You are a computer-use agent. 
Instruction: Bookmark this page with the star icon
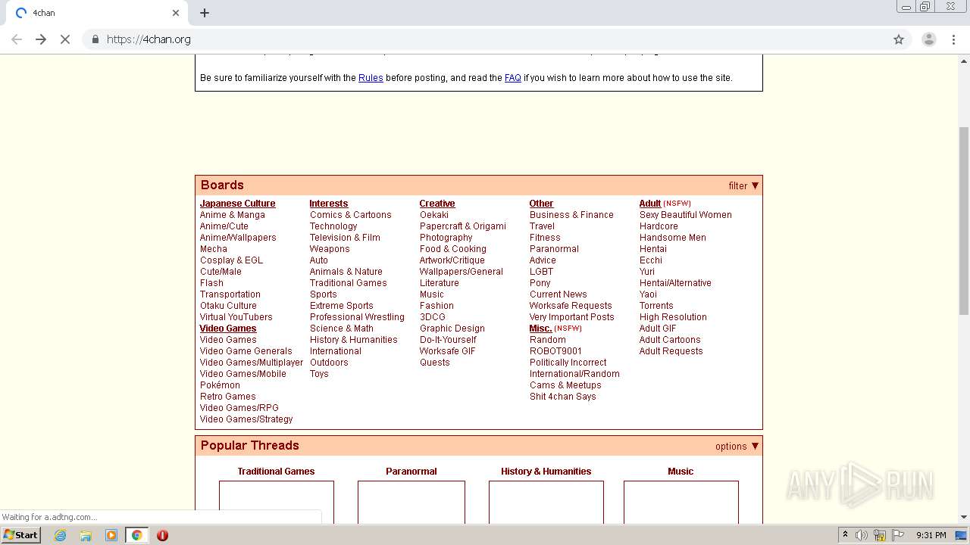coord(899,39)
